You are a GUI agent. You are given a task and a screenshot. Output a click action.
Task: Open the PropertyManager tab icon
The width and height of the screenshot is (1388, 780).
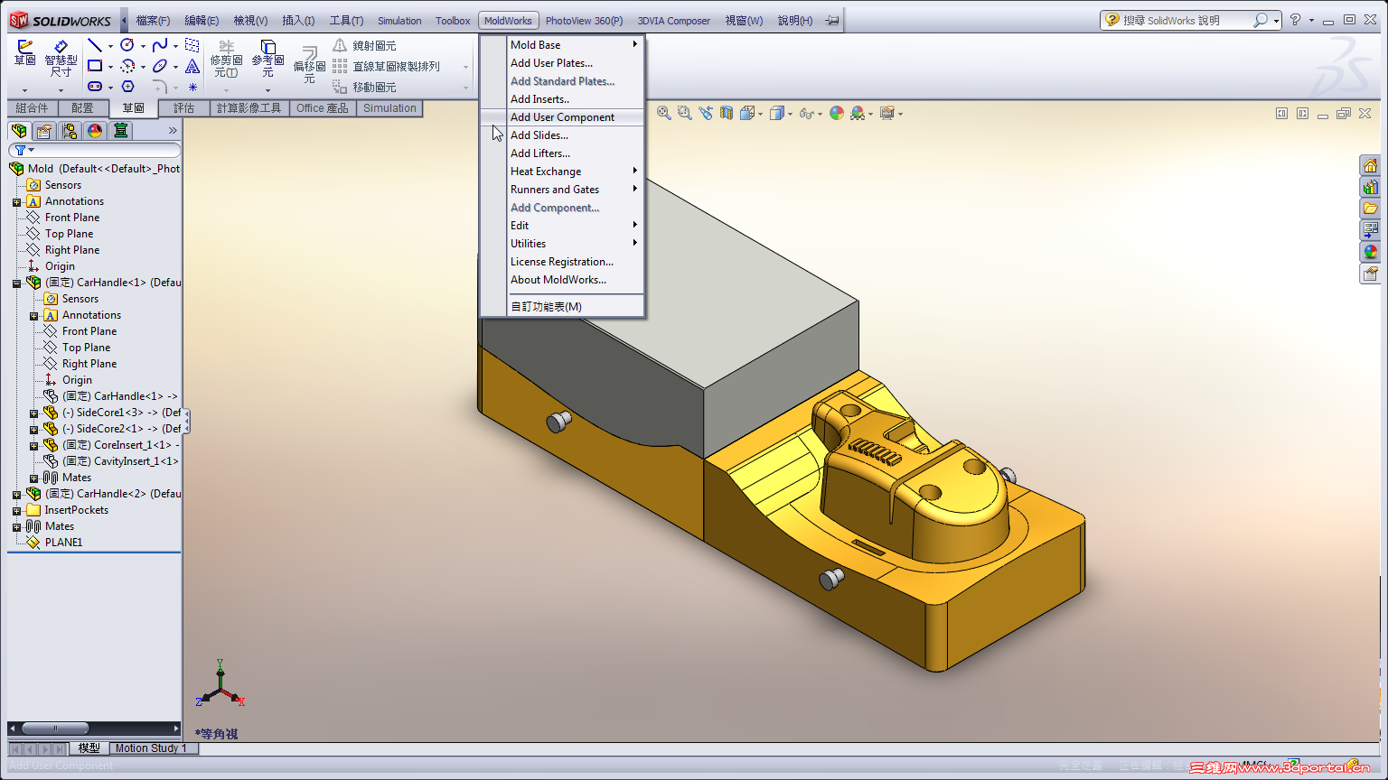[44, 131]
